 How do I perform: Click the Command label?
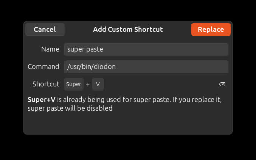click(x=43, y=67)
